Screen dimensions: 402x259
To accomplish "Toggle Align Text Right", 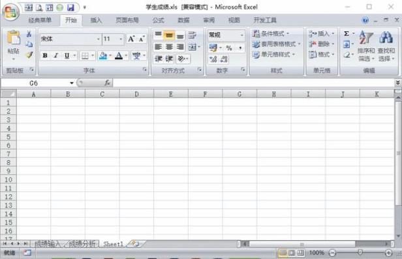I will point(180,47).
